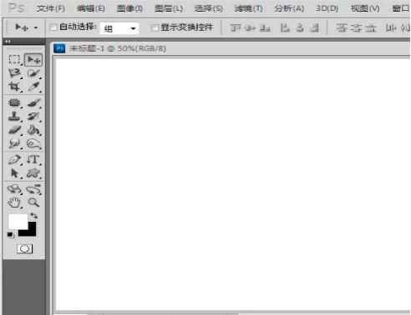Viewport: 411px width, 315px height.
Task: Select the Move tool in toolbox
Action: pos(33,60)
